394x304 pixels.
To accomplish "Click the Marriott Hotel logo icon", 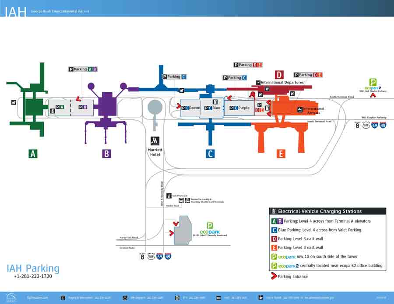I will pyautogui.click(x=154, y=140).
